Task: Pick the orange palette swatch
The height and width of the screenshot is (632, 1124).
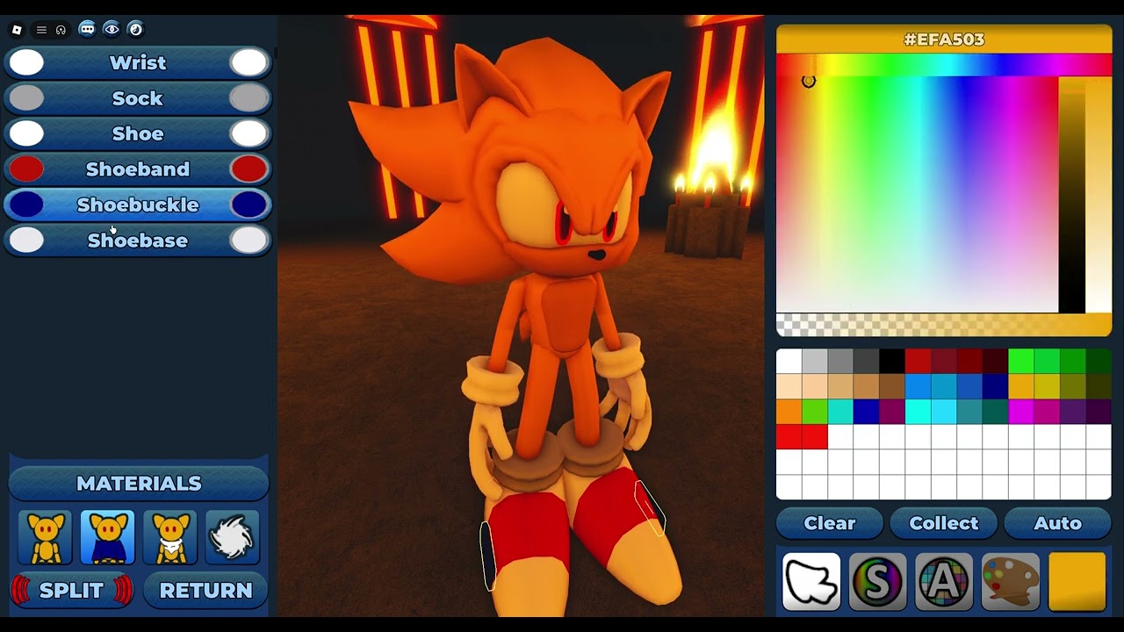Action: (789, 412)
